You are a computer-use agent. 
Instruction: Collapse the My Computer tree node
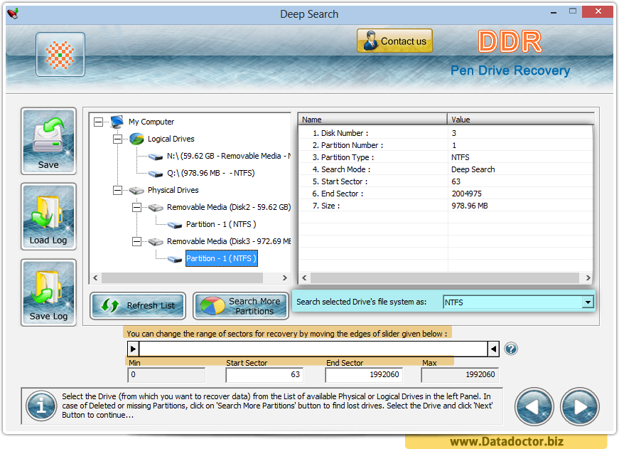[x=98, y=122]
